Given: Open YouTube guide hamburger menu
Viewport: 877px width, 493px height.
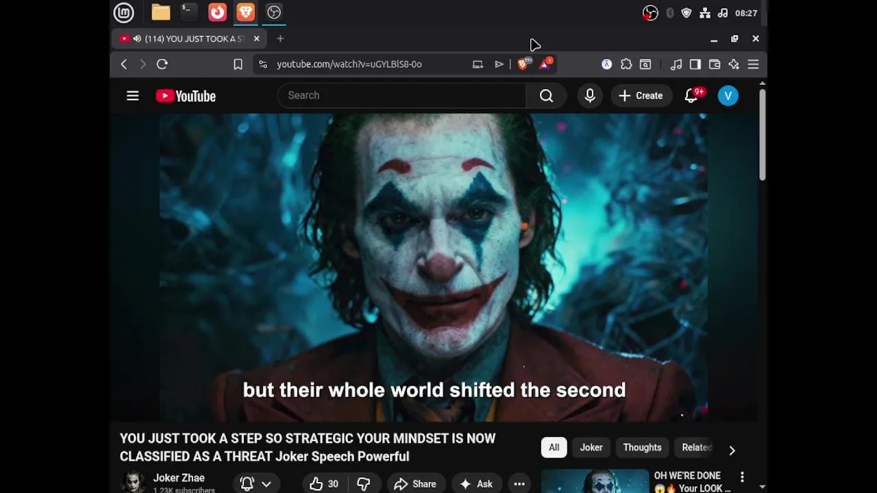Looking at the screenshot, I should (133, 96).
